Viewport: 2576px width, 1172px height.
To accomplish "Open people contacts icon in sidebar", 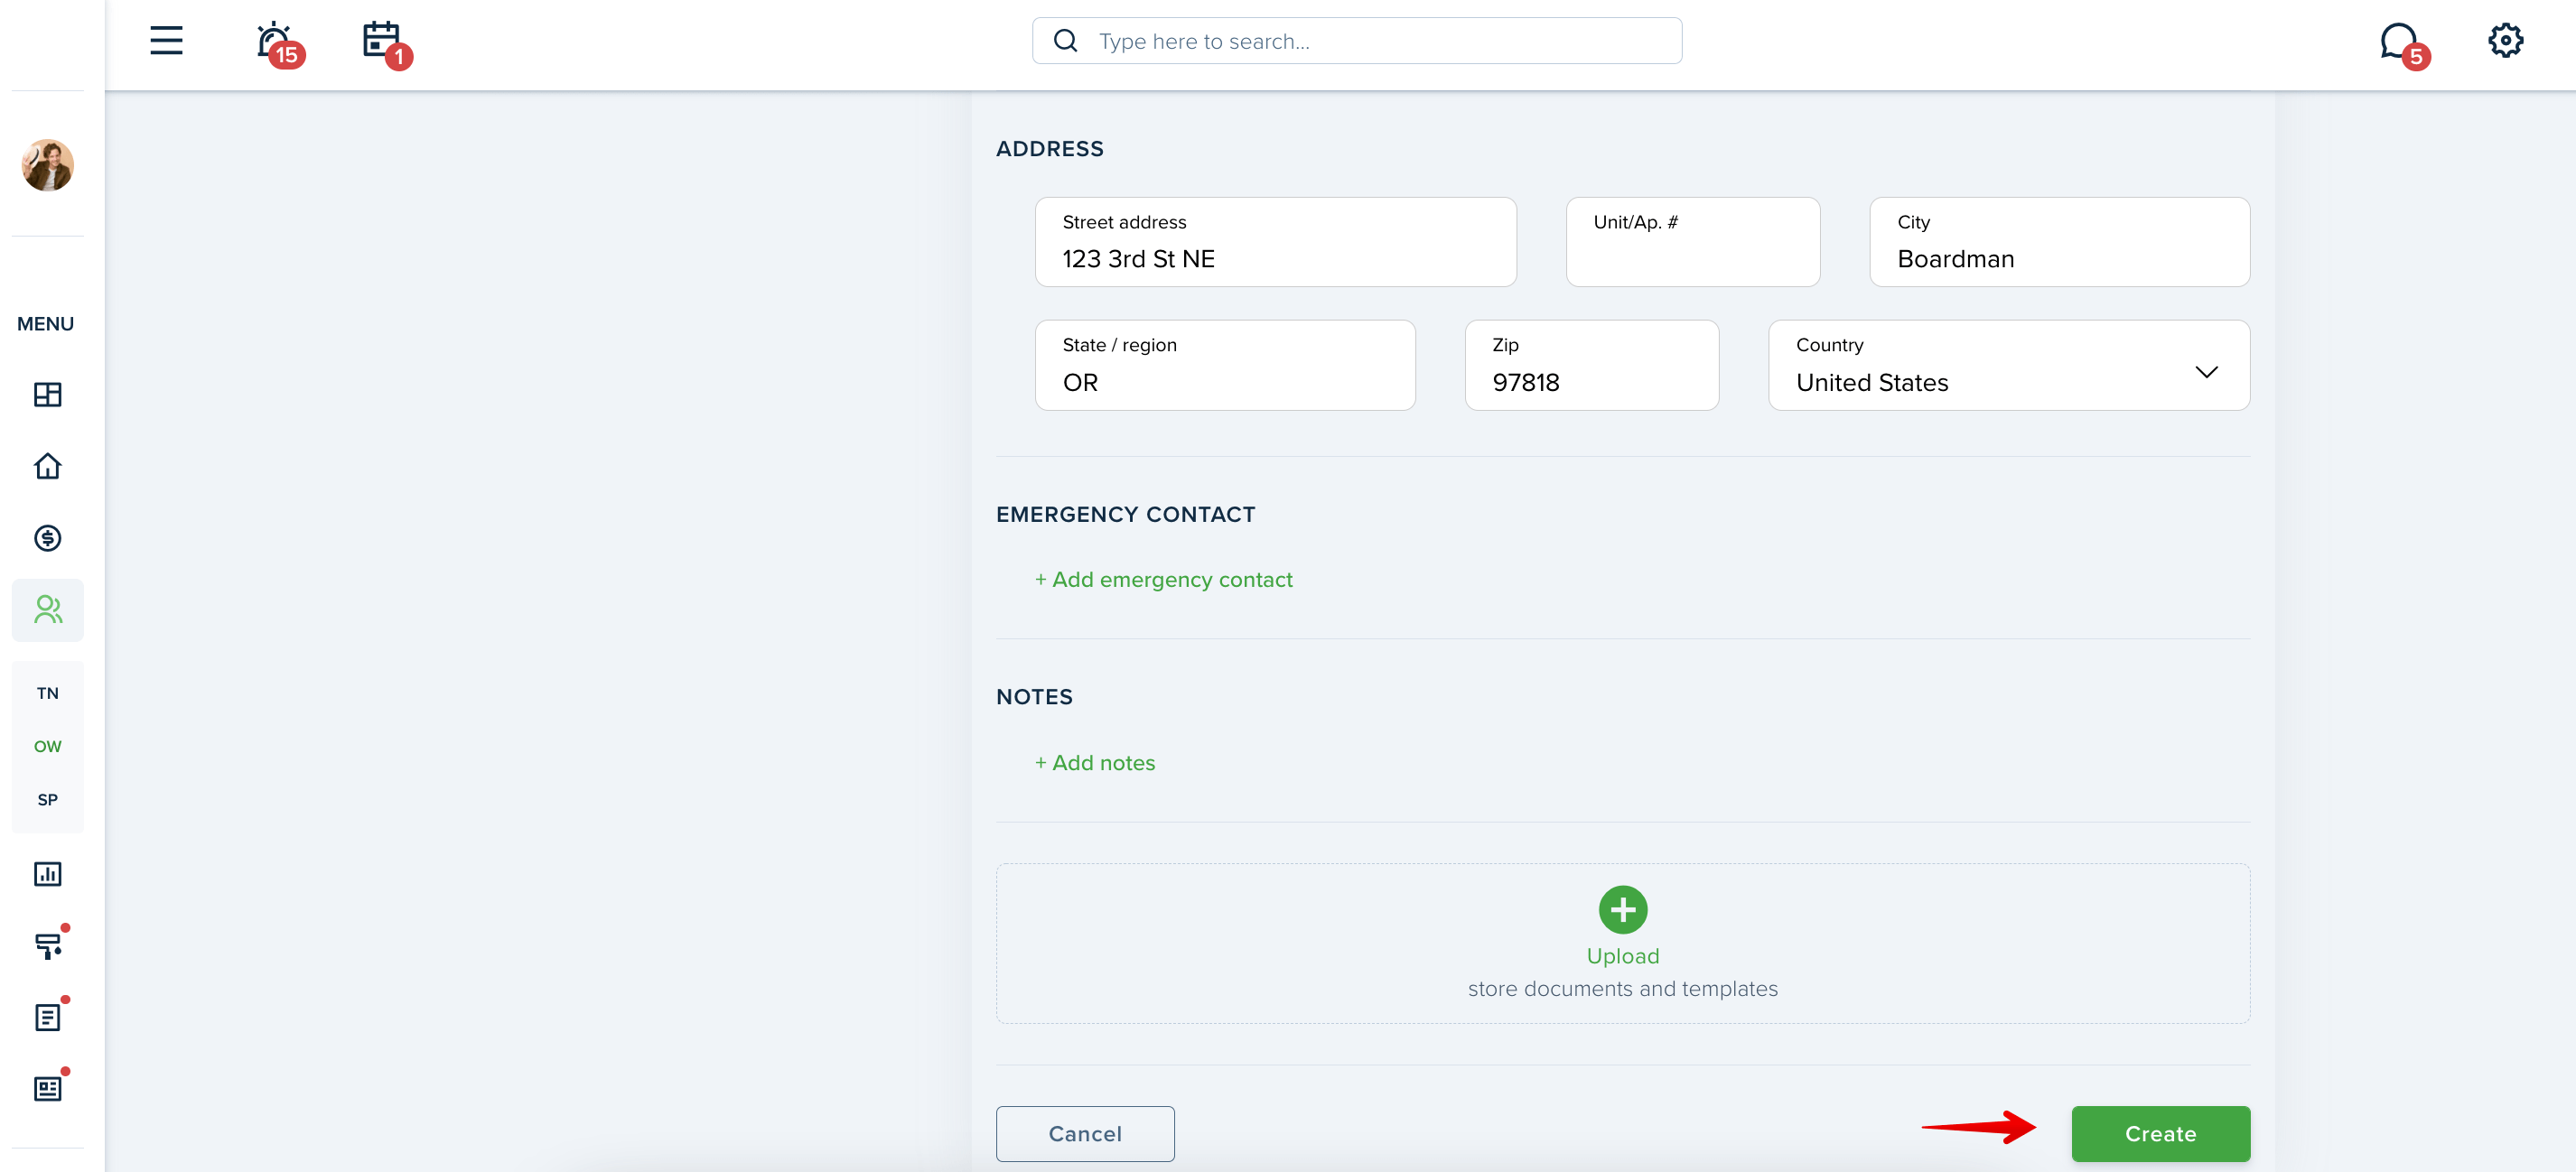I will [48, 610].
